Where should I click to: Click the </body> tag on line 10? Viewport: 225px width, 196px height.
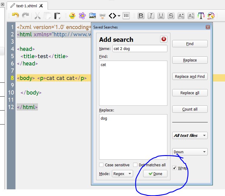click(x=31, y=93)
